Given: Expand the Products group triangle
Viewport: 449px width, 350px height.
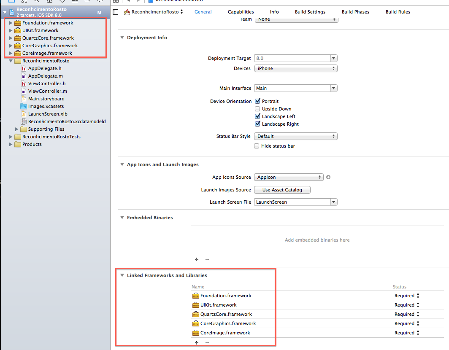Looking at the screenshot, I should pyautogui.click(x=11, y=144).
